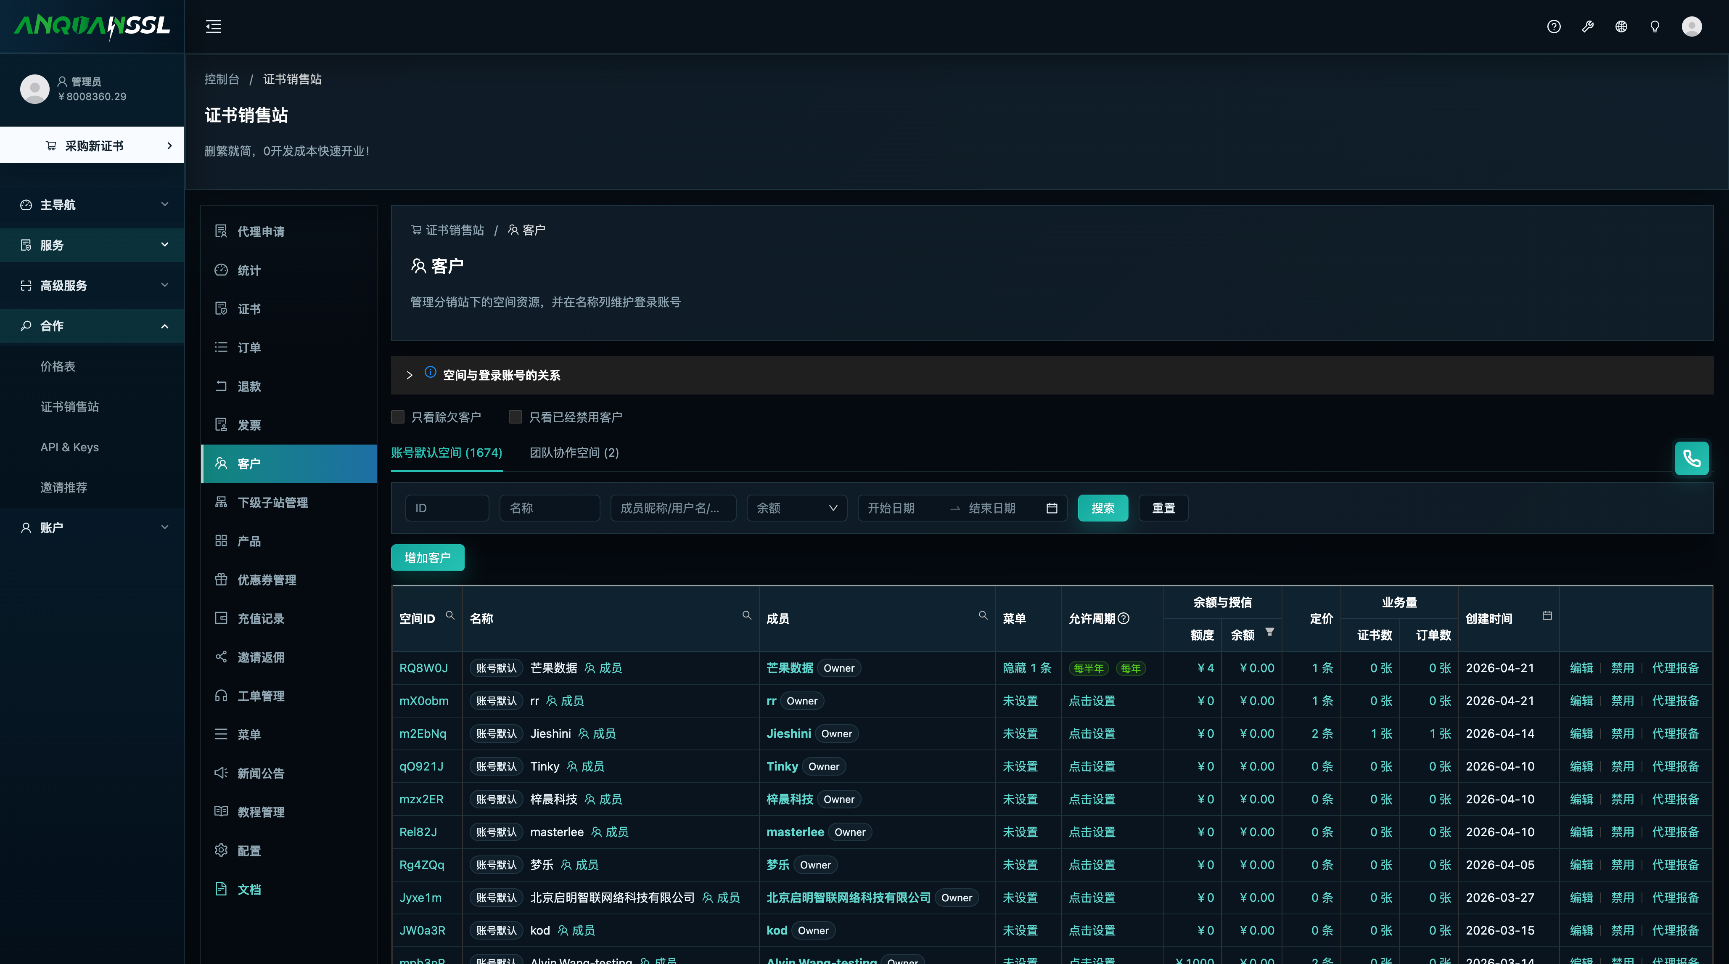Click the 采购新证书 button
This screenshot has height=964, width=1729.
(92, 145)
